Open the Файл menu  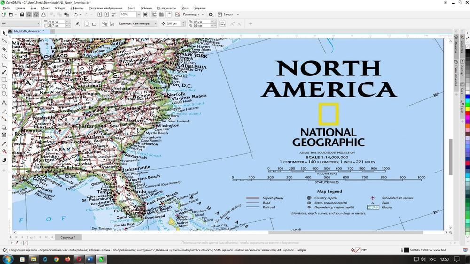[x=6, y=8]
